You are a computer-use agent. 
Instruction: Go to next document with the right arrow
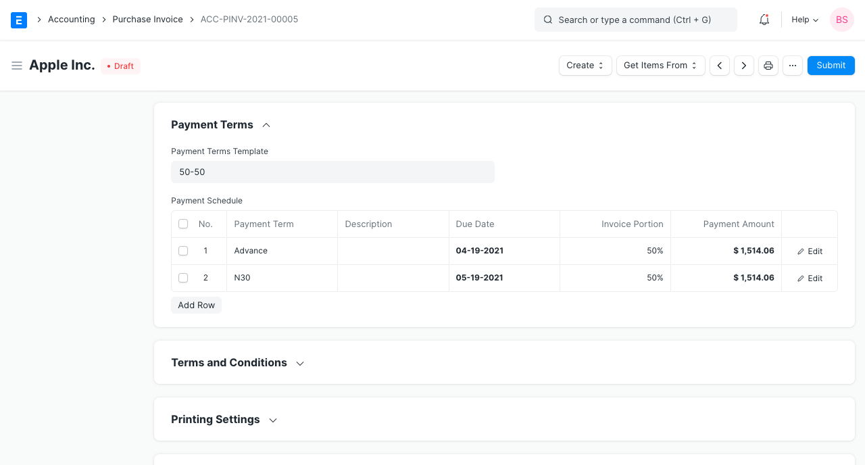(743, 66)
